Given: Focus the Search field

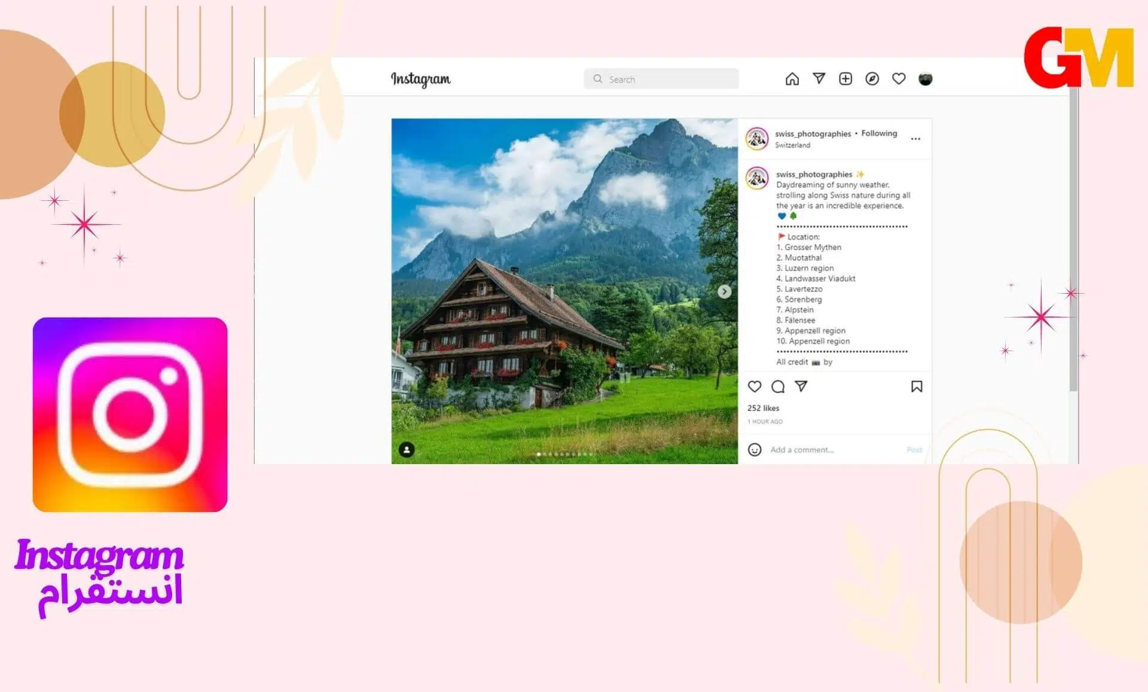Looking at the screenshot, I should (661, 79).
